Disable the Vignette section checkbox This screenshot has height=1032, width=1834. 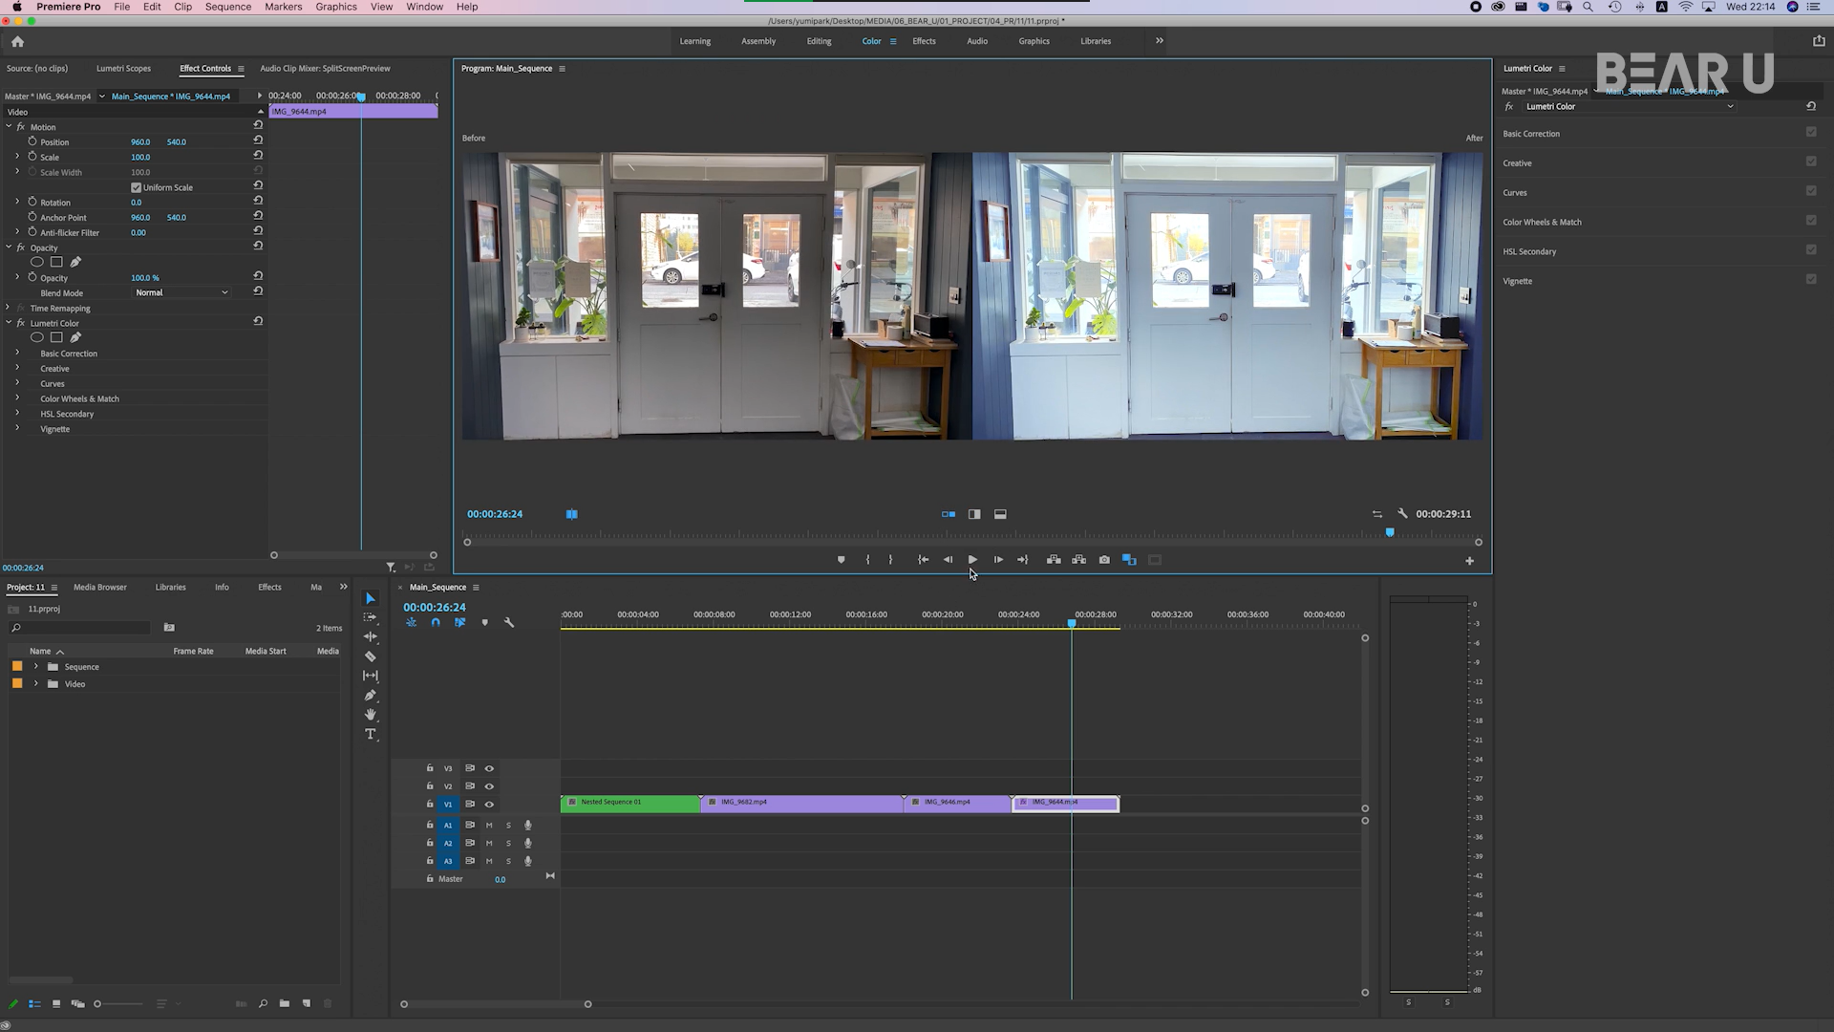click(1811, 280)
